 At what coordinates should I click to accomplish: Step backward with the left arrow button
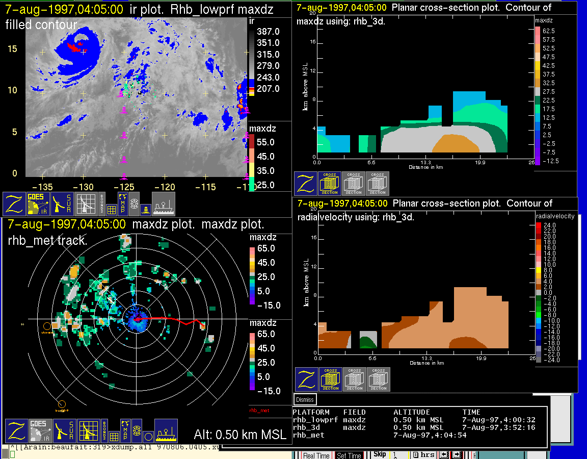(x=444, y=454)
